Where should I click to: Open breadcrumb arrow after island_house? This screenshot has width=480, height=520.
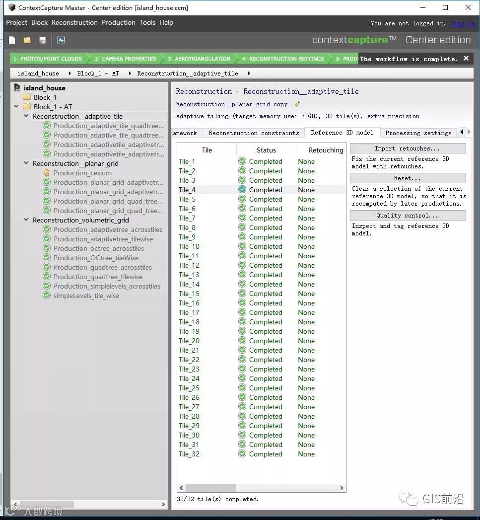(69, 74)
